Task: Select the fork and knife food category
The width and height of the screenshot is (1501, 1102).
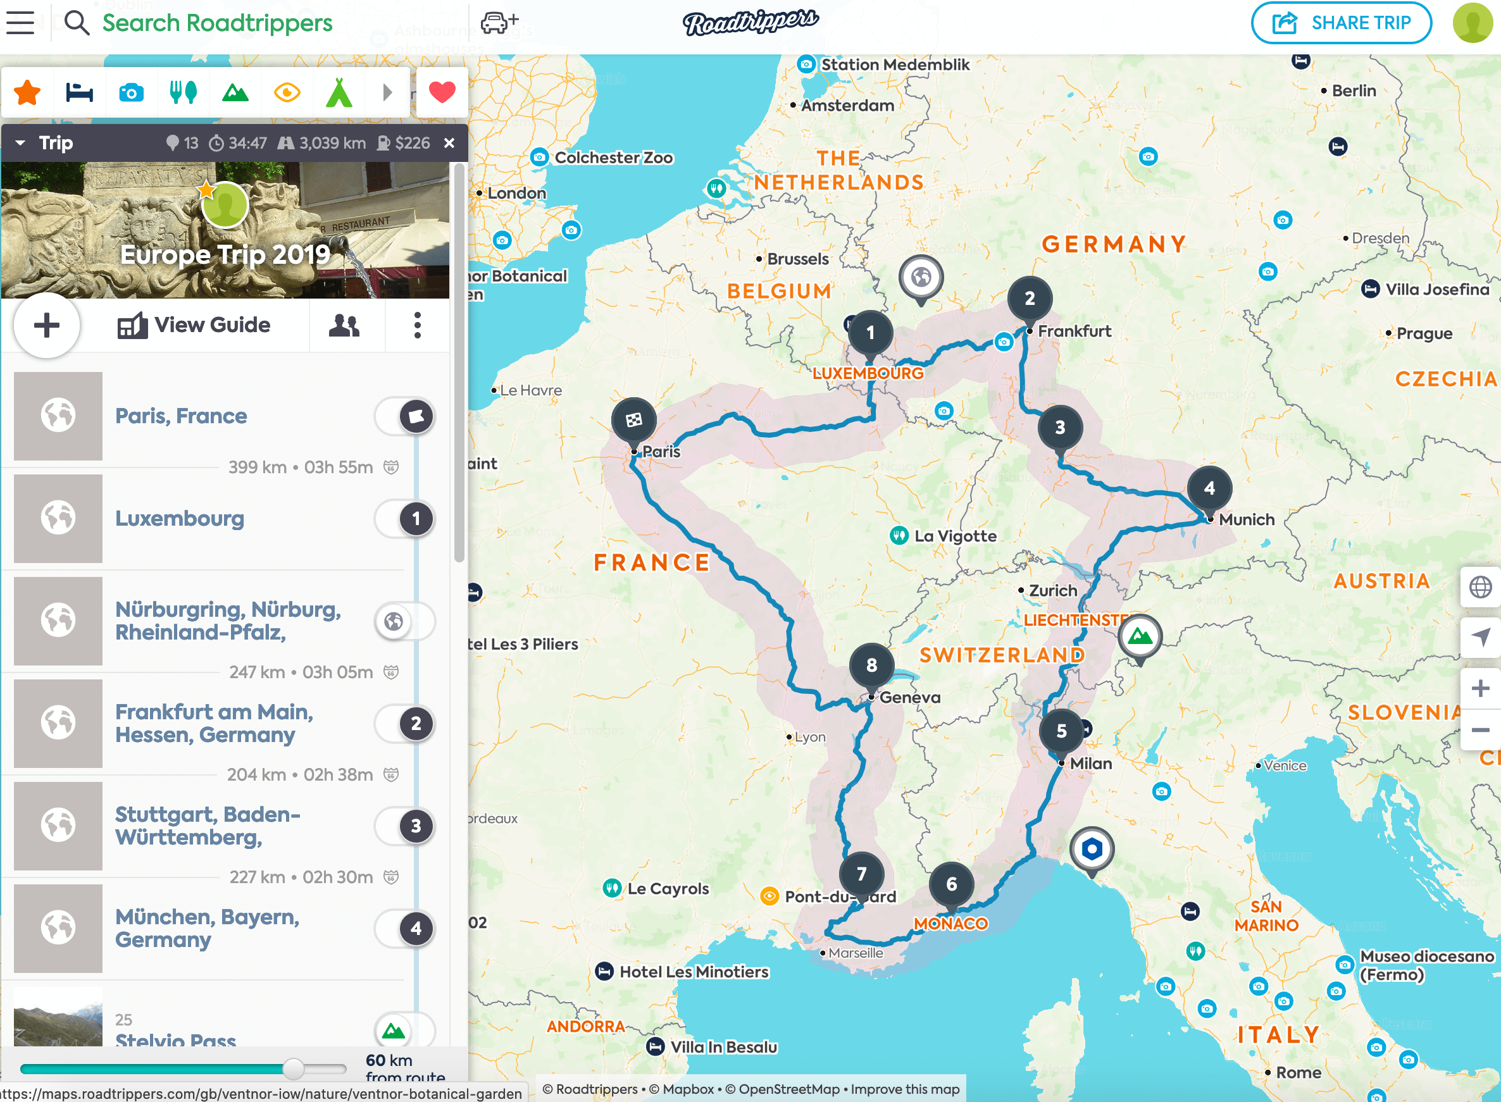Action: pos(183,92)
